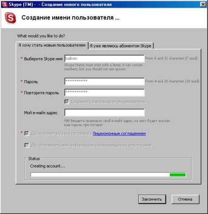
Task: Click the 'Выберите Skype имя' label
Action: [43, 59]
